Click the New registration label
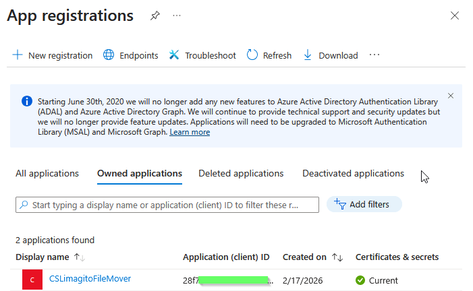This screenshot has width=473, height=291. (x=60, y=55)
